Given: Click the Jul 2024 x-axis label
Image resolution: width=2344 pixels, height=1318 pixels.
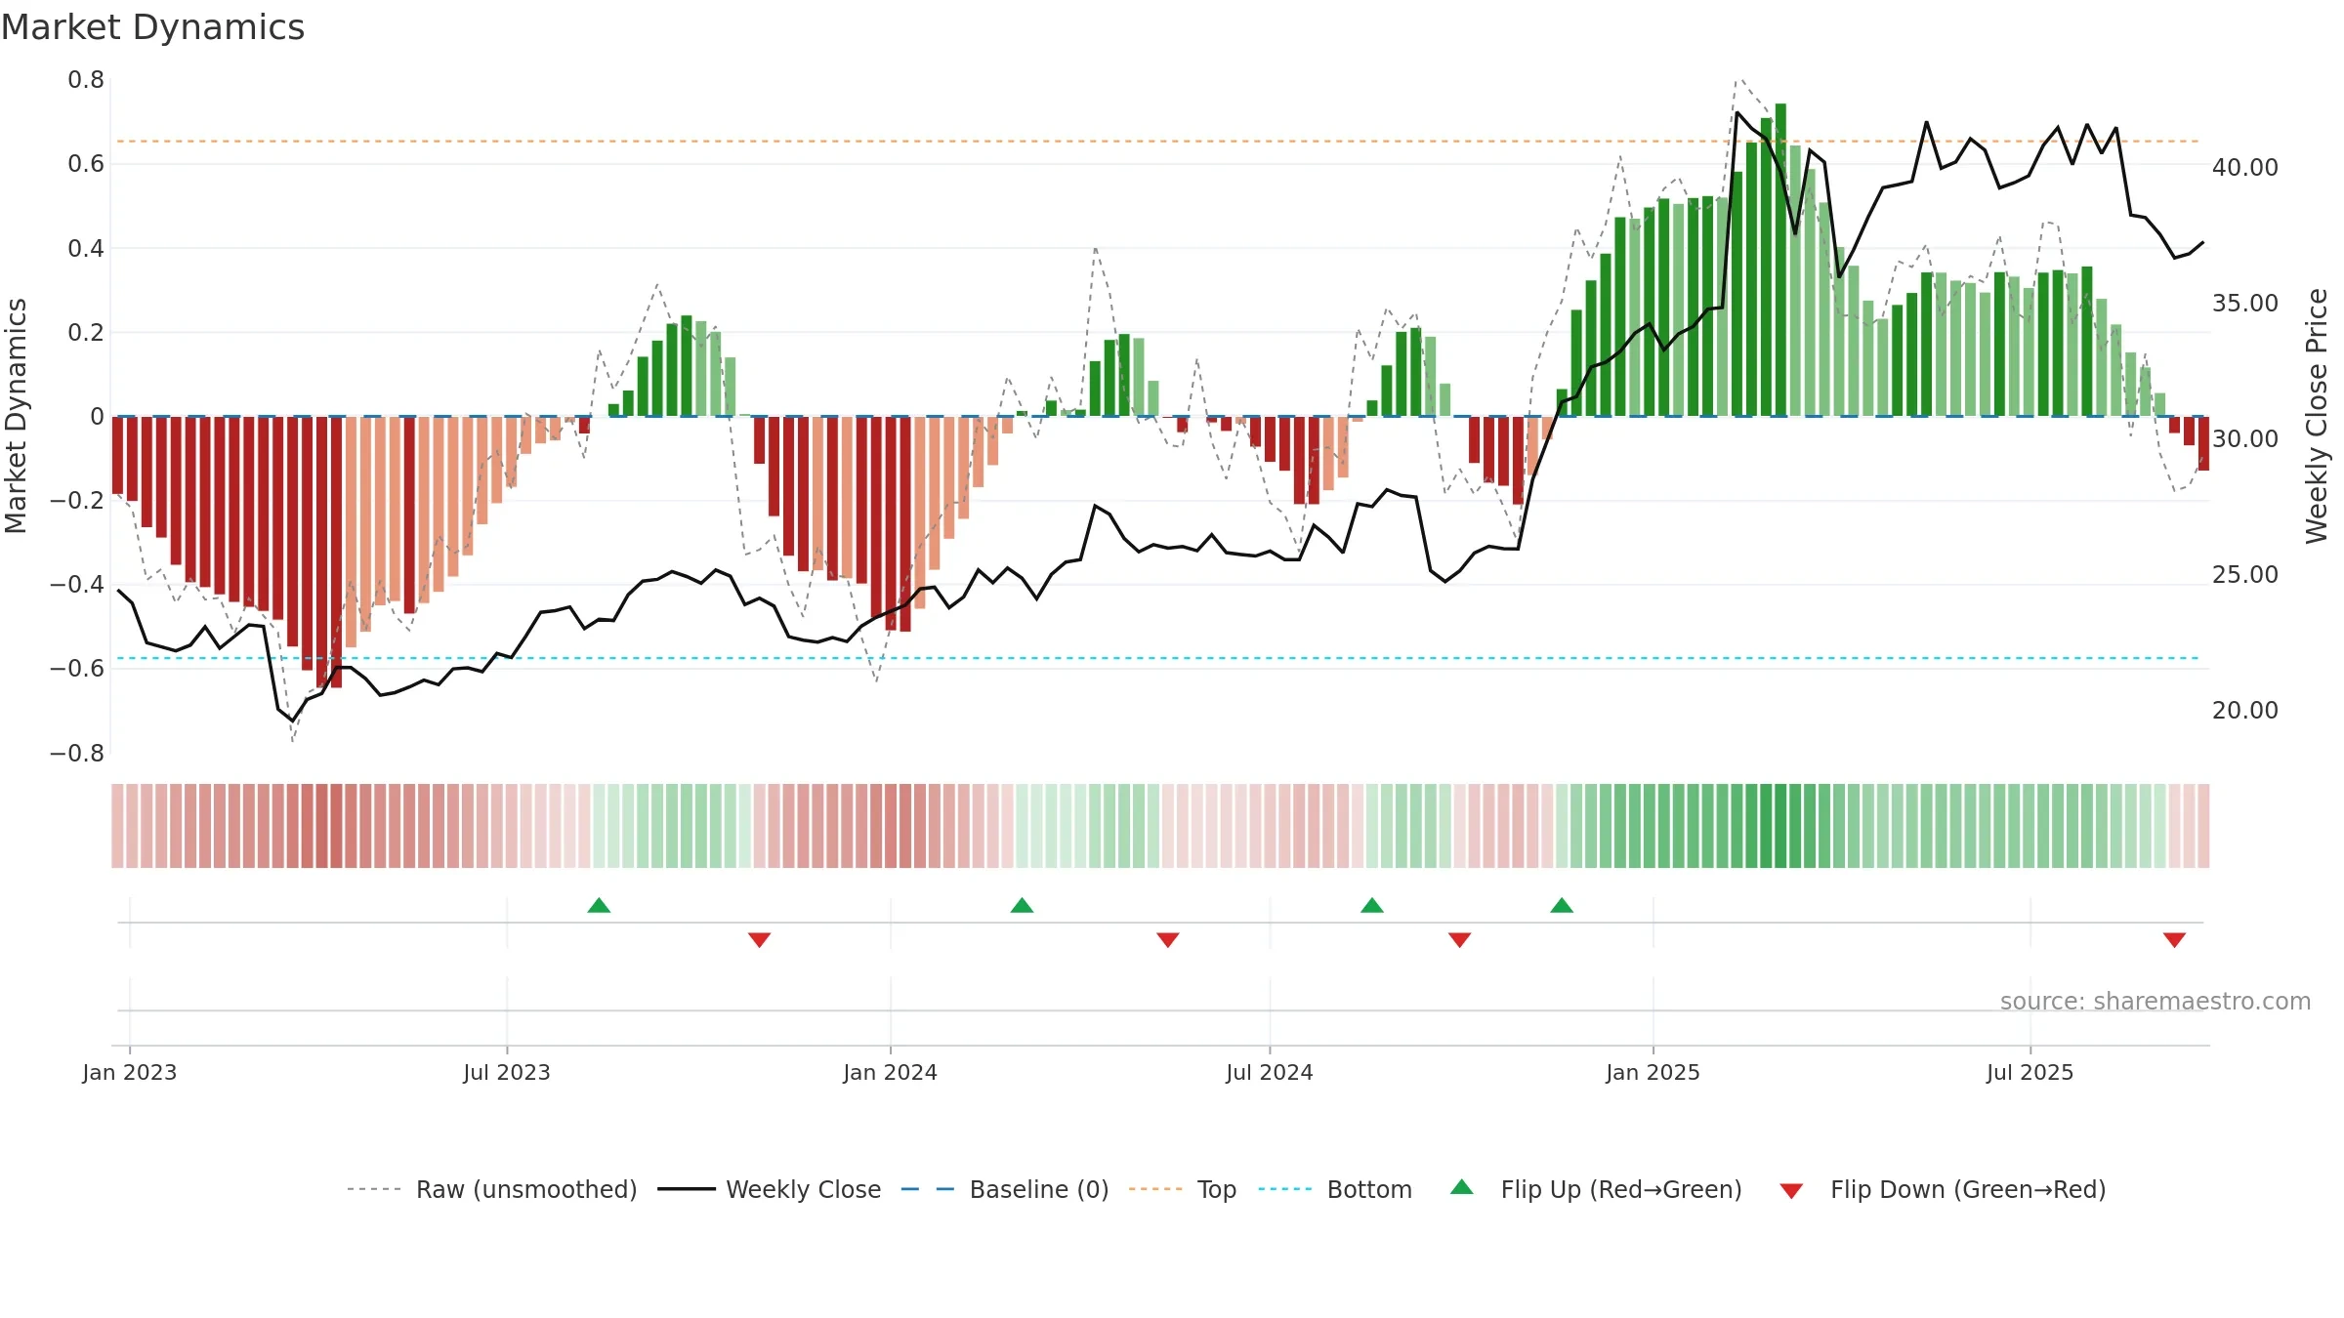Looking at the screenshot, I should 1270,1072.
